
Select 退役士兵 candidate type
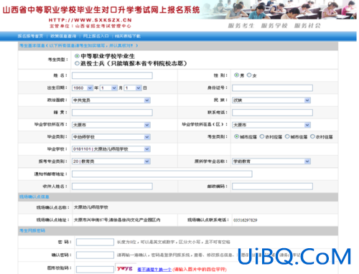tap(77, 63)
